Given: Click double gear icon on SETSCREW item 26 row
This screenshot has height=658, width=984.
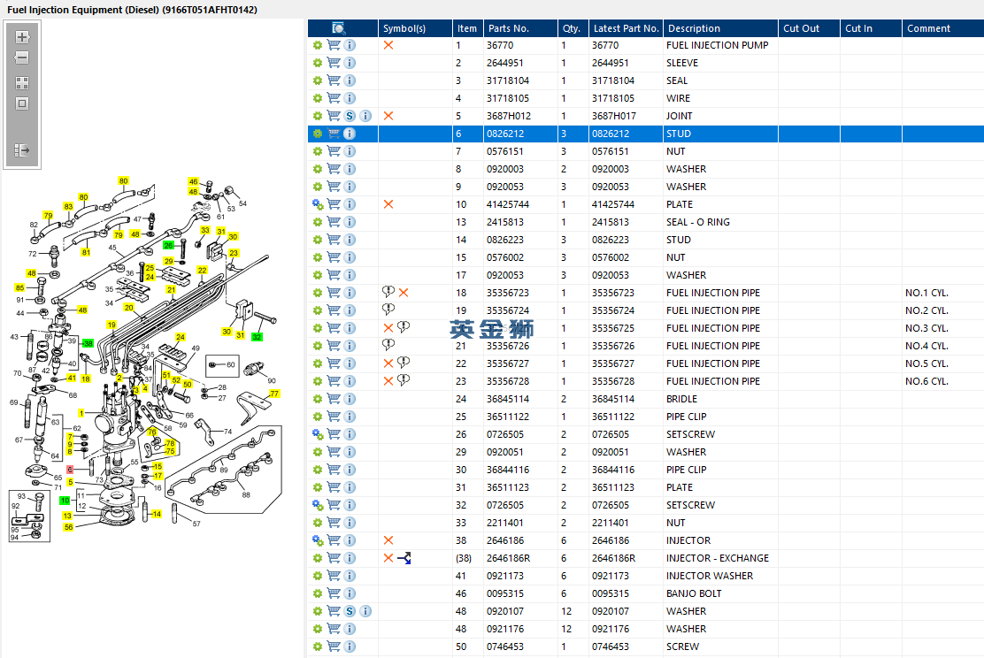Looking at the screenshot, I should 318,434.
